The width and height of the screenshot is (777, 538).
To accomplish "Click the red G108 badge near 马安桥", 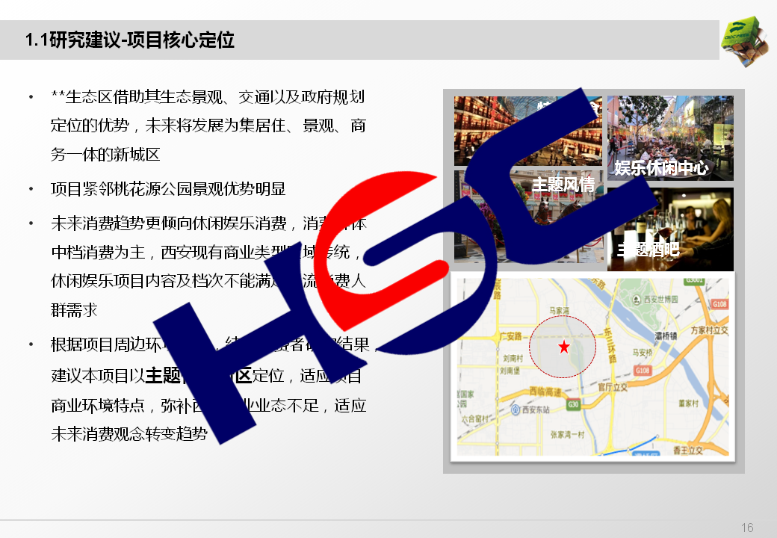I will pyautogui.click(x=643, y=371).
